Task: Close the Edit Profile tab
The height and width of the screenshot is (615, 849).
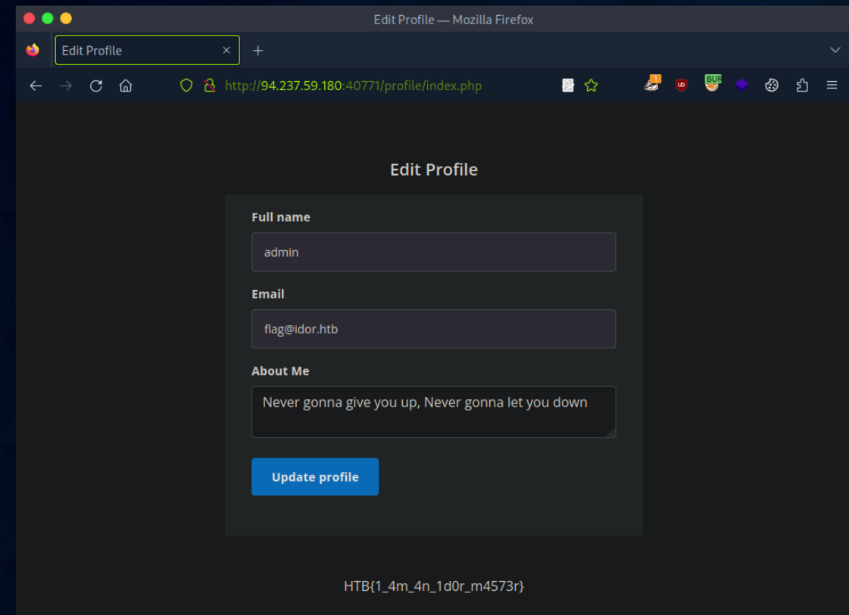Action: [x=226, y=50]
